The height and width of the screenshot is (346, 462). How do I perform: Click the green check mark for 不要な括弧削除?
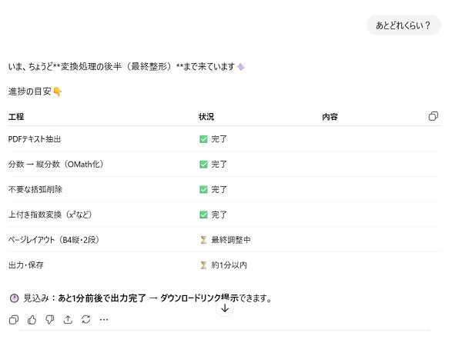click(203, 189)
